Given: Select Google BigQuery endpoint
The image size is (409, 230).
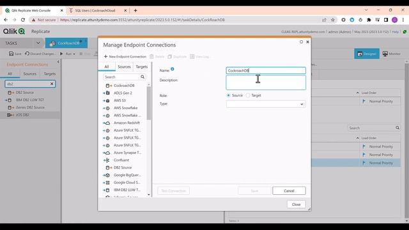Looking at the screenshot, I should coord(127,175).
